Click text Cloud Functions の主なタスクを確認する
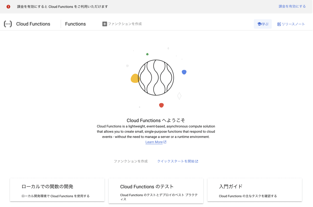313x207 pixels. point(248,196)
